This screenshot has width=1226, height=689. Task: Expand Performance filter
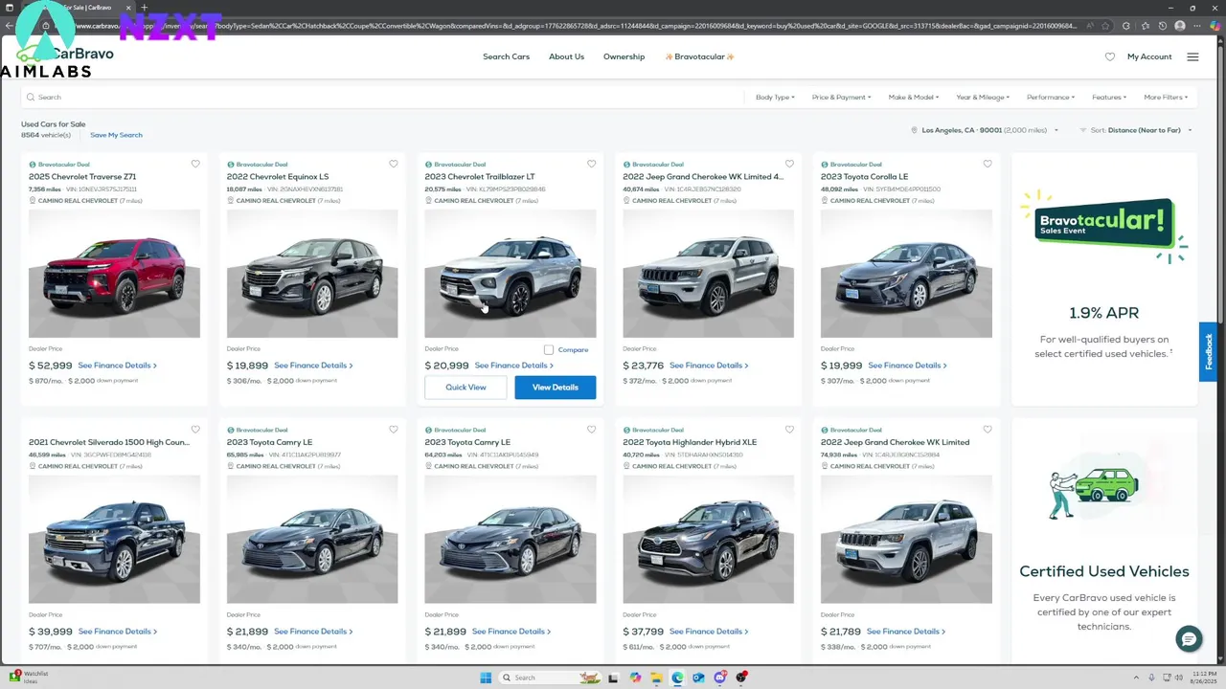coord(1051,97)
